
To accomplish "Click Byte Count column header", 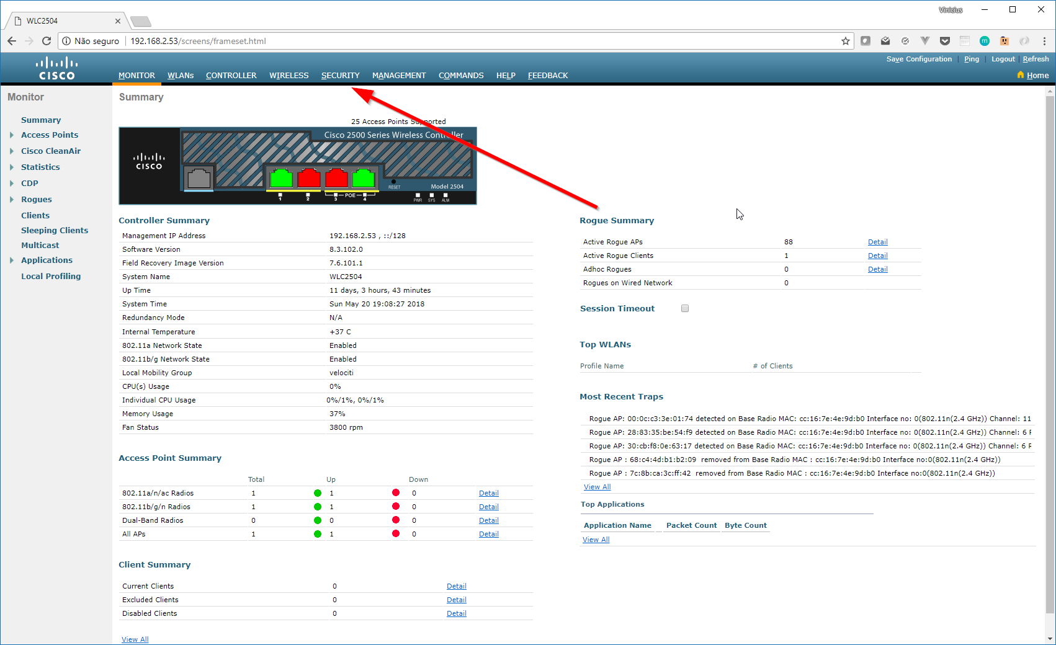I will (746, 525).
